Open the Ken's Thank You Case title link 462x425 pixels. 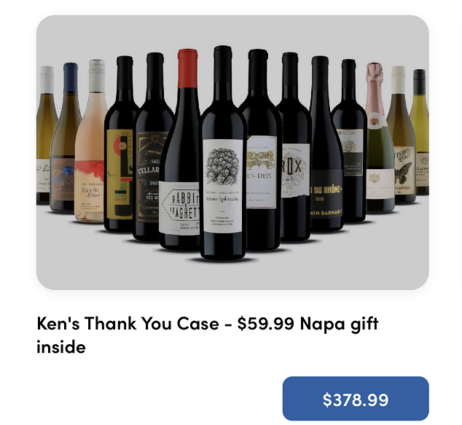208,335
